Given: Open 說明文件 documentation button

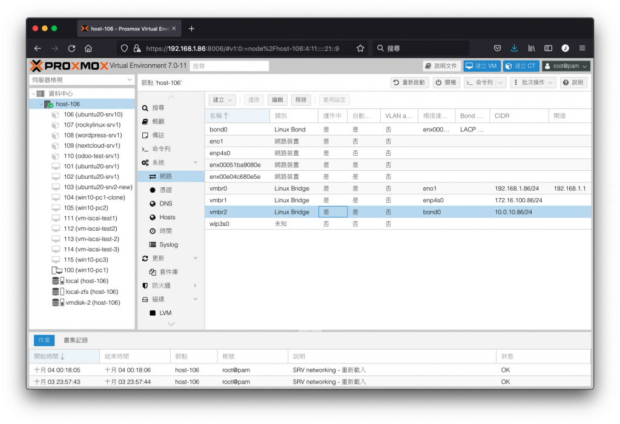Looking at the screenshot, I should tap(441, 66).
